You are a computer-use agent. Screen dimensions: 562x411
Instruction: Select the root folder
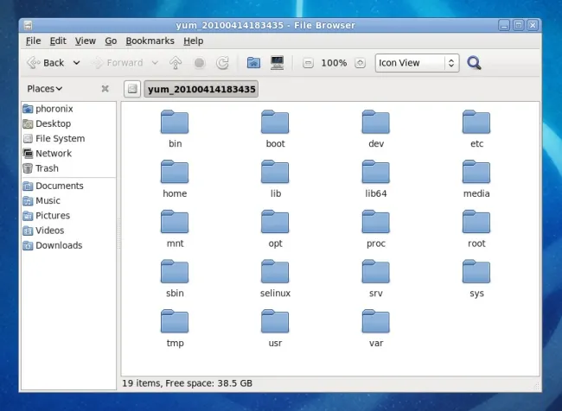[x=476, y=229]
